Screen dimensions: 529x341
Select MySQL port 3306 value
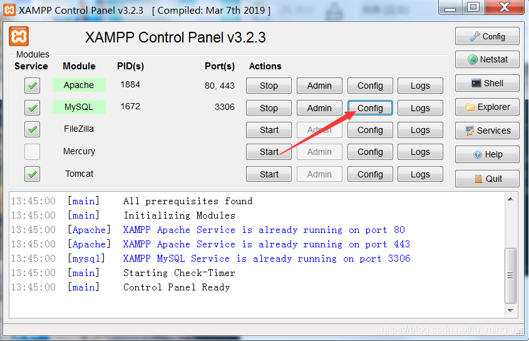click(x=225, y=107)
